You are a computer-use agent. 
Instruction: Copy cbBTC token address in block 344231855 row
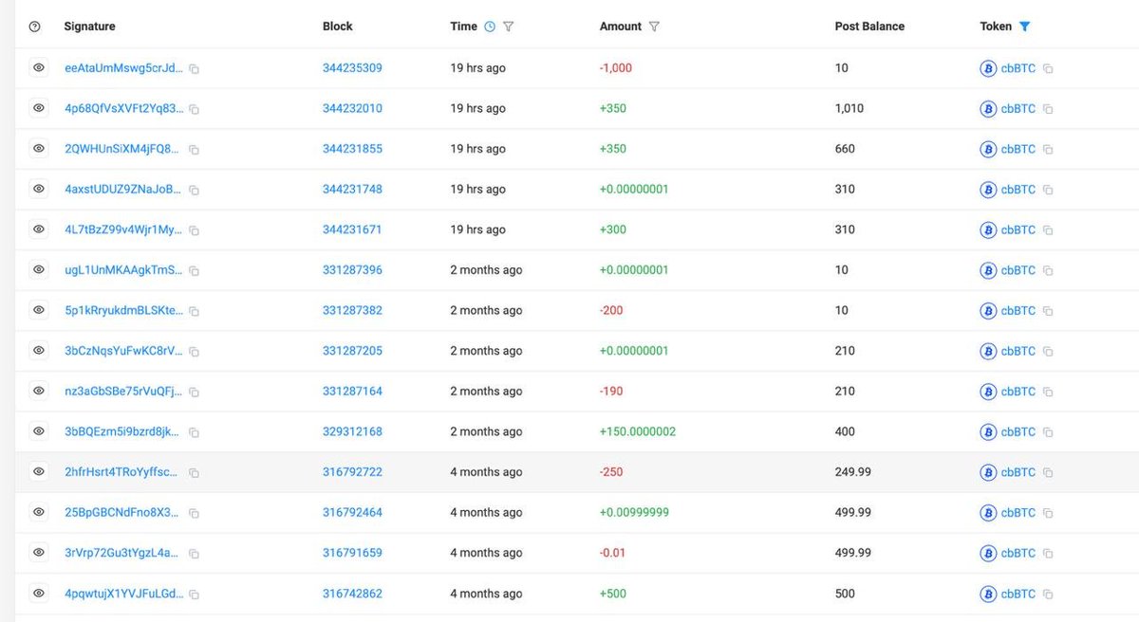[1048, 150]
